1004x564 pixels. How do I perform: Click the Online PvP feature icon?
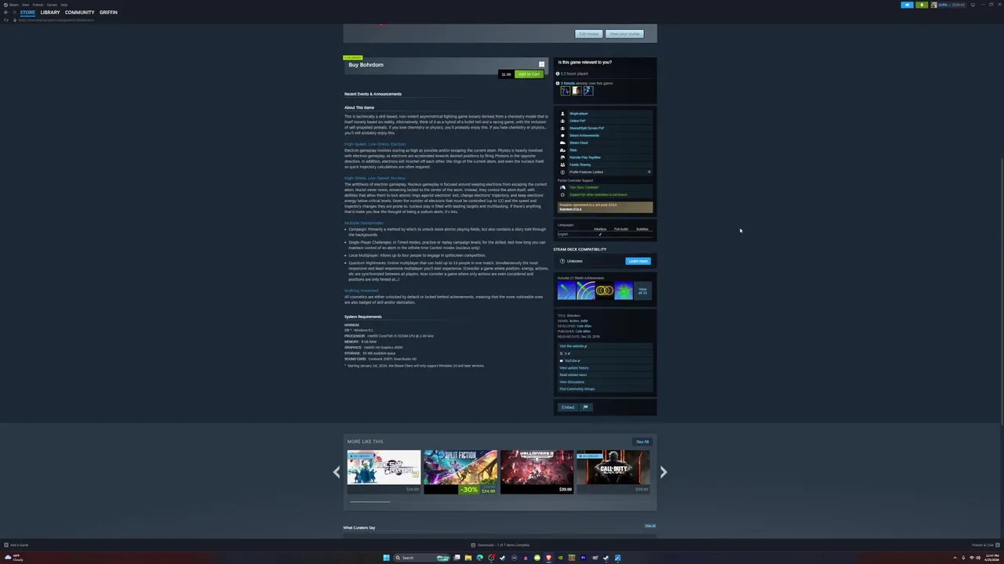tap(562, 121)
